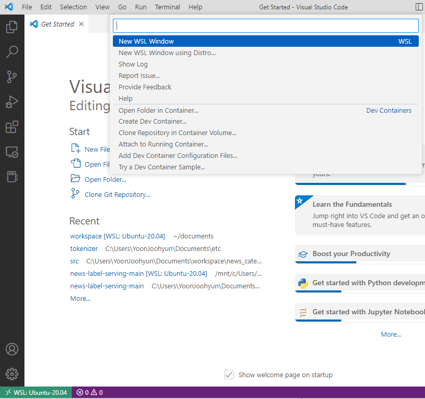Click the Python logo on walkthrough card

303,284
